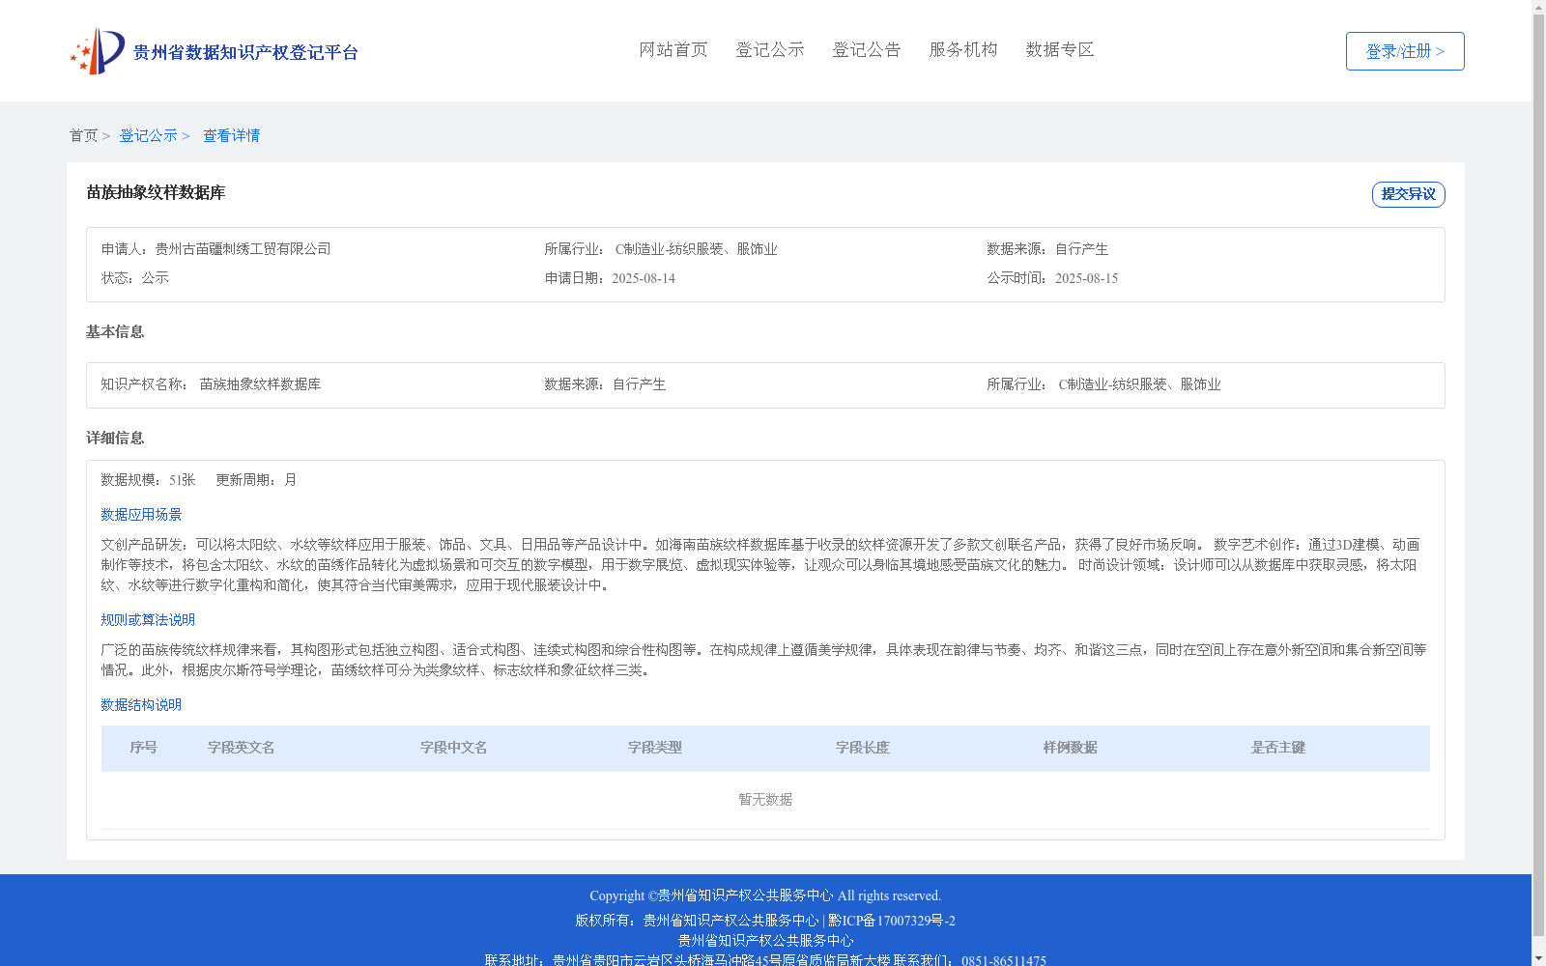This screenshot has width=1546, height=966.
Task: Click the page scrollbar on the right
Action: coord(1539,483)
